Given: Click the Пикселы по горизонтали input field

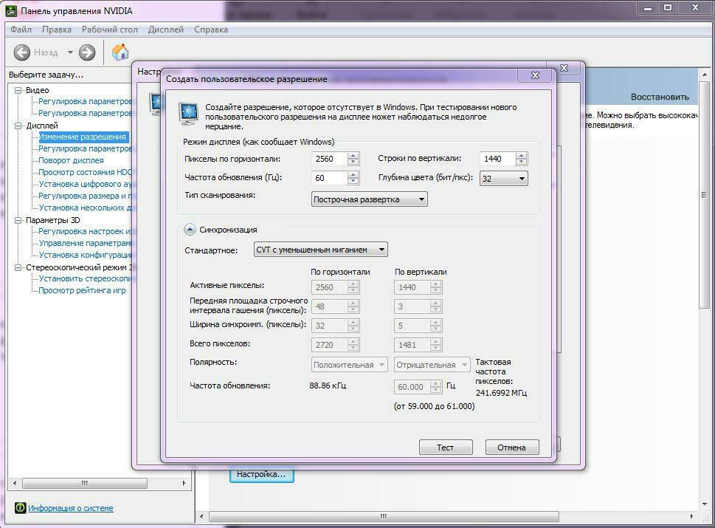Looking at the screenshot, I should click(329, 159).
